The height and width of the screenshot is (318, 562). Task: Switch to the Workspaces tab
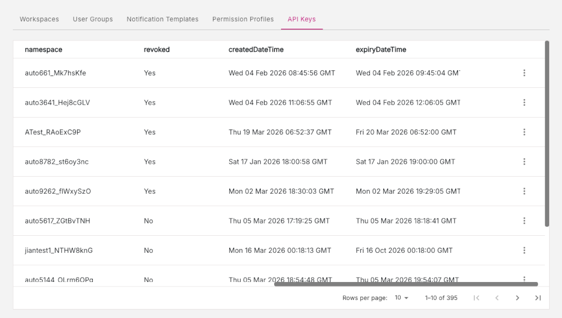click(39, 19)
